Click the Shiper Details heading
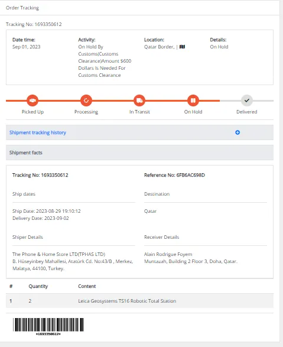The height and width of the screenshot is (347, 283). point(28,237)
